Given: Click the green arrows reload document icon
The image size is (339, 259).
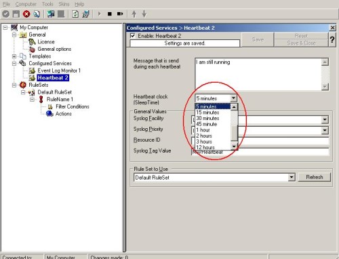Looking at the screenshot, I should [75, 14].
